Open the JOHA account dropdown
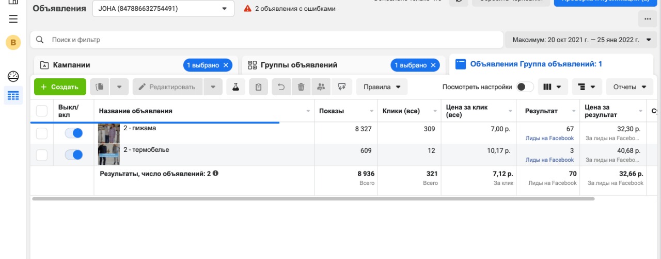The width and height of the screenshot is (661, 259). (163, 8)
